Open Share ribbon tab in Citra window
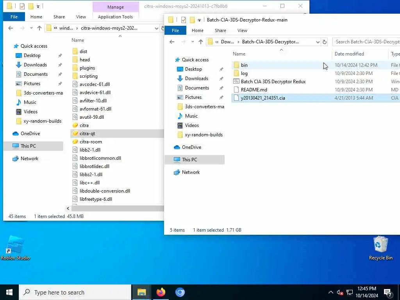This screenshot has height=300, width=400. pos(59,17)
